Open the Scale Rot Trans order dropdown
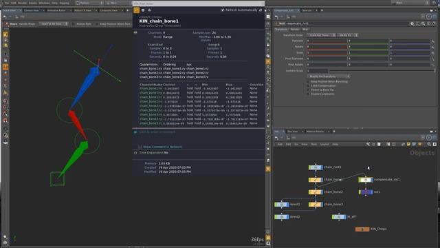Image resolution: width=440 pixels, height=248 pixels. tap(321, 35)
